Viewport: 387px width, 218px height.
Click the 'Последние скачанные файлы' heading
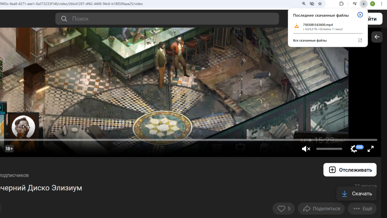click(321, 15)
